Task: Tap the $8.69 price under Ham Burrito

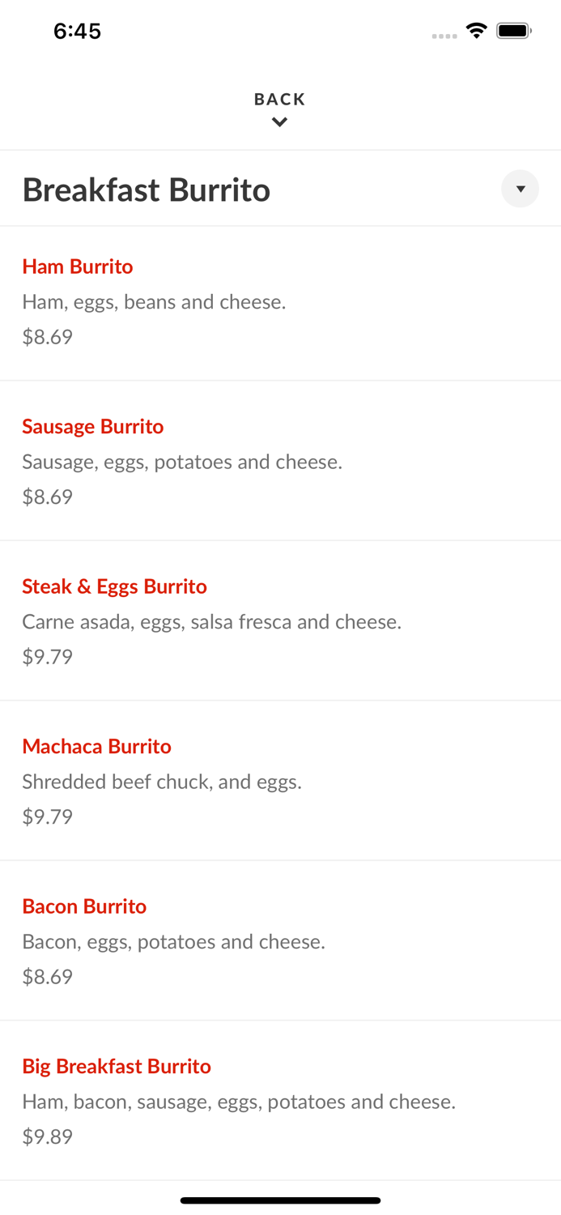Action: (47, 336)
